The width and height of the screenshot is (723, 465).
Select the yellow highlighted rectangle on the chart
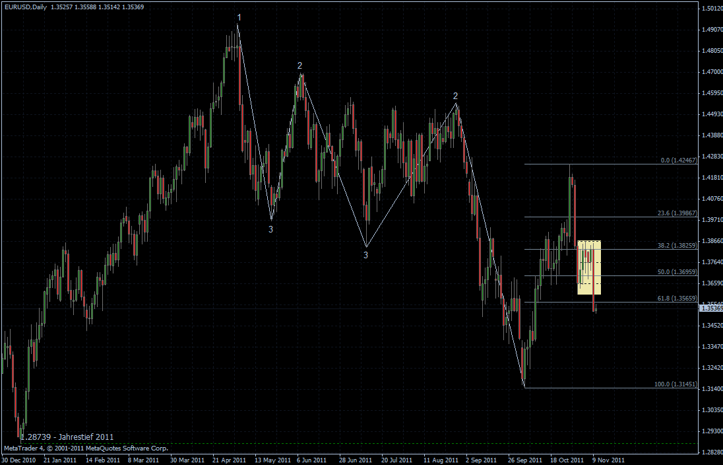click(x=589, y=268)
